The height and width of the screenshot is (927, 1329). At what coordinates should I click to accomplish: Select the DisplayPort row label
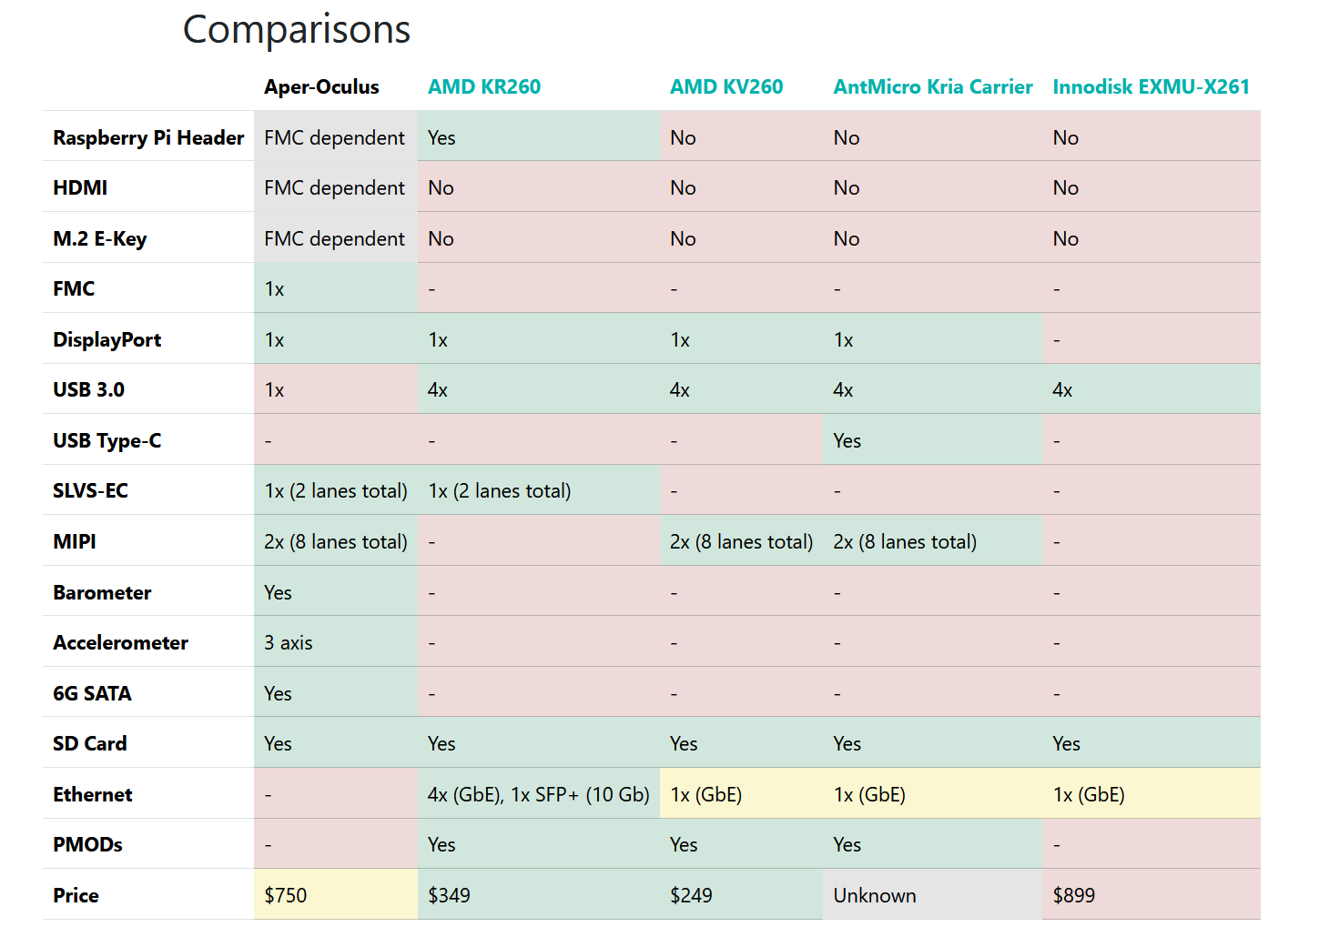107,339
